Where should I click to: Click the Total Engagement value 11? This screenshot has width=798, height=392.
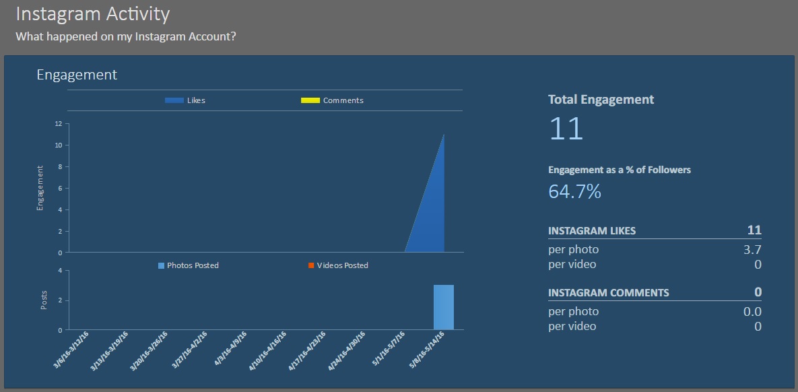(566, 129)
